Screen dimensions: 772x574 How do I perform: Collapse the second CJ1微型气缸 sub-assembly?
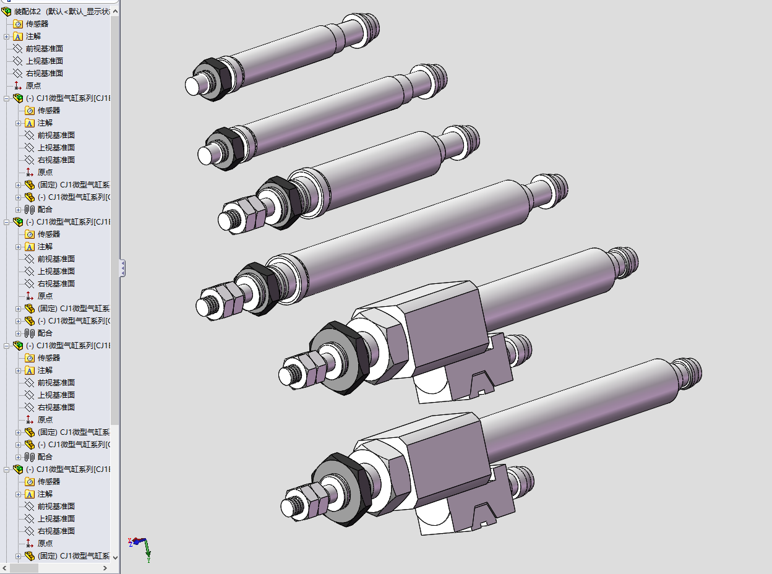pos(6,222)
